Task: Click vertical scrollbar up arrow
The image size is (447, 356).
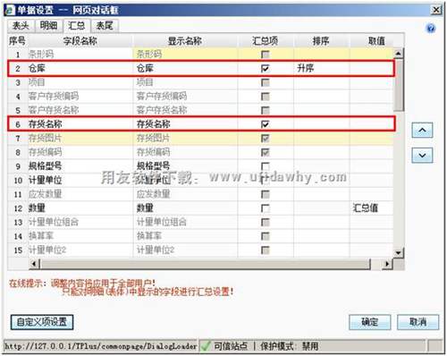Action: (x=398, y=54)
